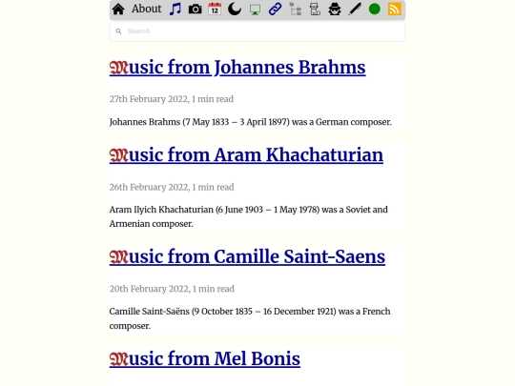Open the calendar icon in navbar
This screenshot has height=386, width=515.
pyautogui.click(x=215, y=9)
